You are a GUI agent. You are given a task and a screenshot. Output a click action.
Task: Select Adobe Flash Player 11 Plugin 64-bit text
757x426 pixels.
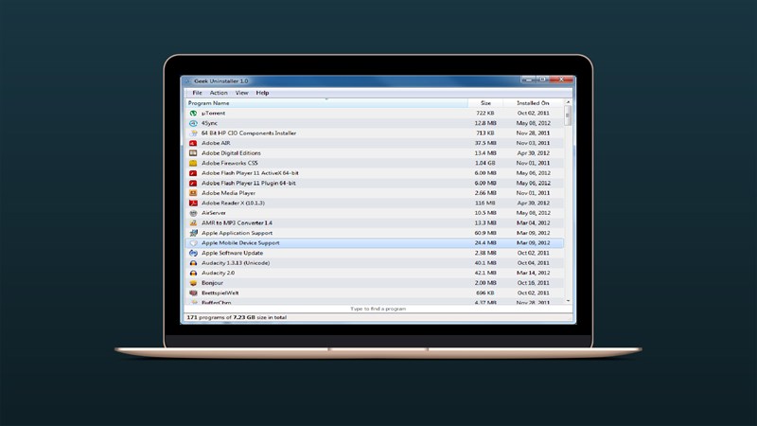[x=249, y=183]
